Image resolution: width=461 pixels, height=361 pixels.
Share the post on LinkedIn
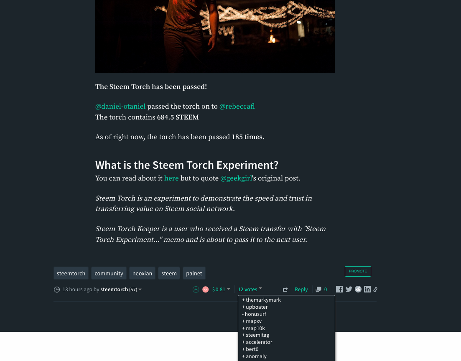point(367,289)
